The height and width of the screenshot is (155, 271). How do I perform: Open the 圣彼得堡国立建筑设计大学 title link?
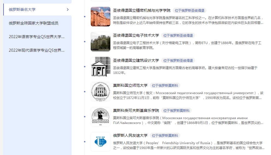click(x=136, y=60)
